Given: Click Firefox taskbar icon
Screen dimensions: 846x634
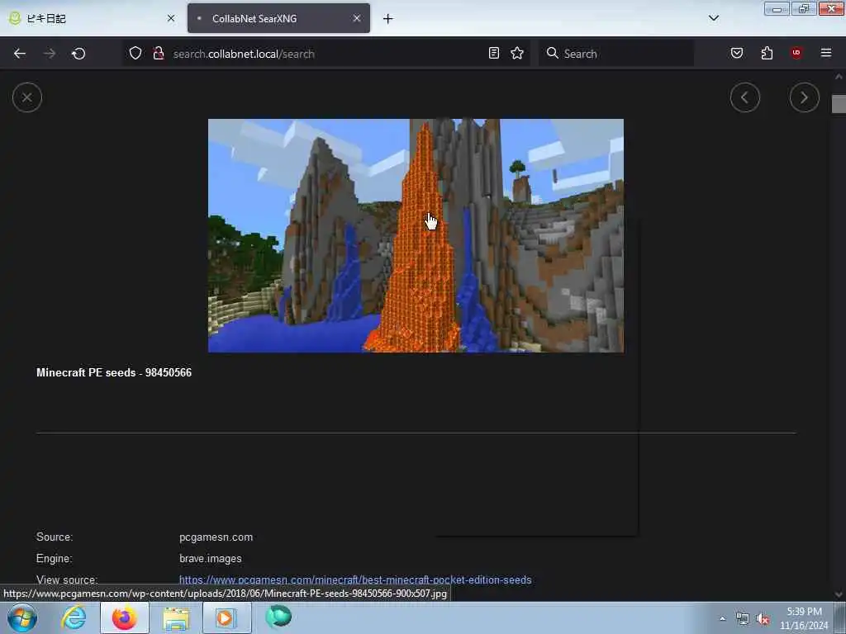Looking at the screenshot, I should [124, 617].
